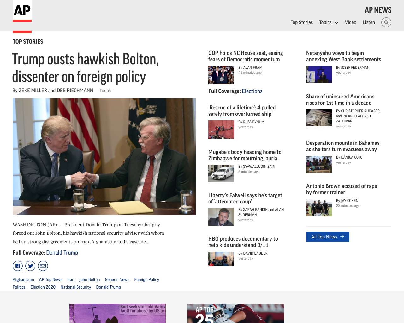
Task: Select the Foreign Policy tag
Action: point(147,279)
